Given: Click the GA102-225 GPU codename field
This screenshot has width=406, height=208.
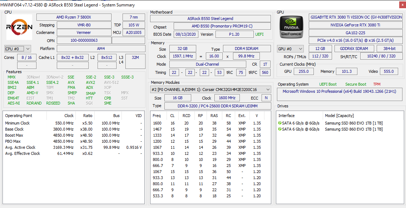Looking at the screenshot, I should point(356,33).
